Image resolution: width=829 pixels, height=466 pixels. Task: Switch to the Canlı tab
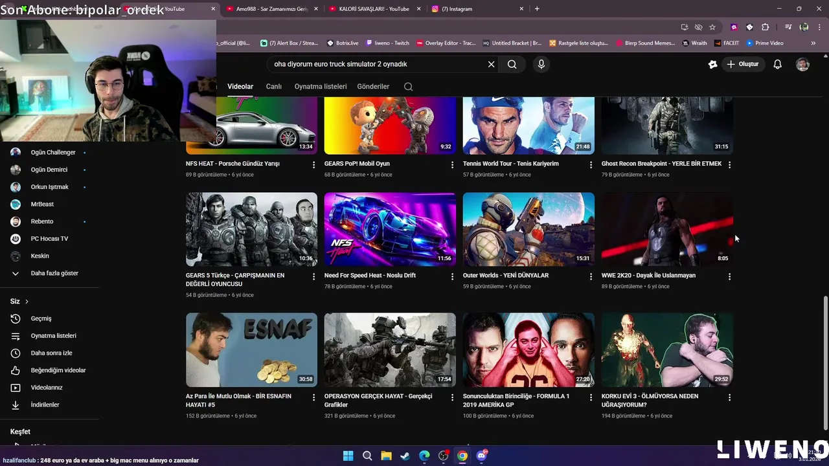tap(274, 87)
